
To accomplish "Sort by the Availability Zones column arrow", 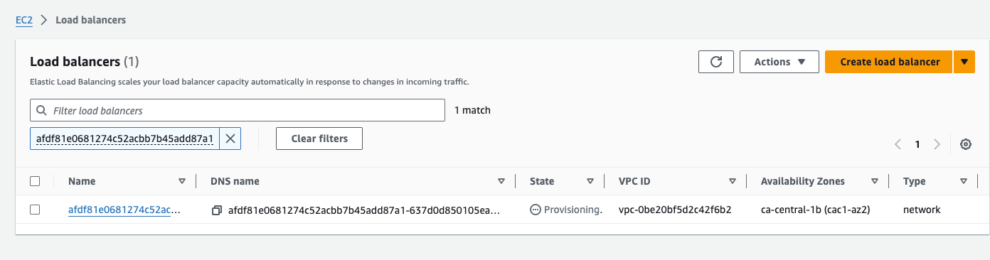I will (x=875, y=181).
